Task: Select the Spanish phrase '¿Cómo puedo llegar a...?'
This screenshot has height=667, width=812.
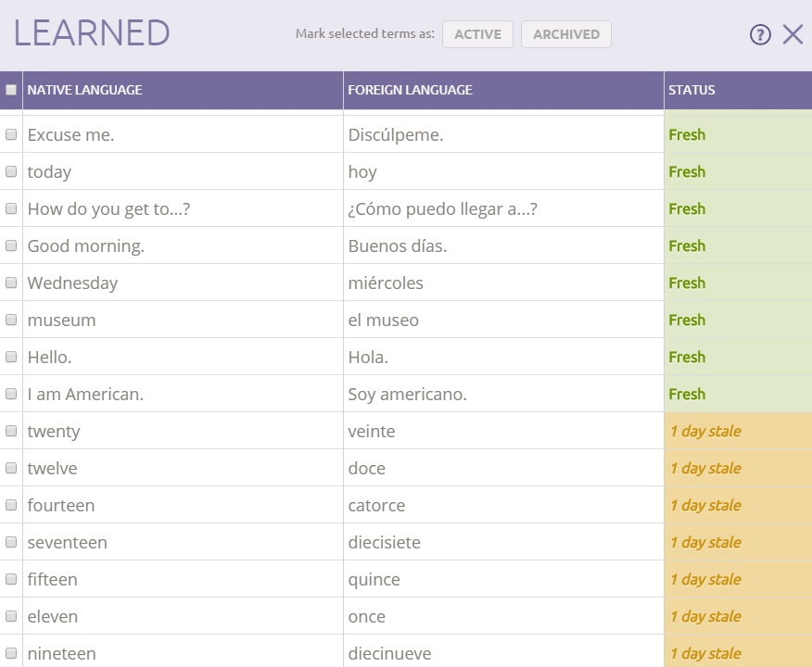Action: [442, 208]
